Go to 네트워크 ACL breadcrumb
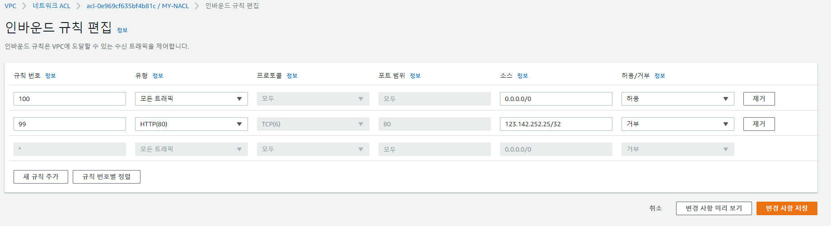The image size is (831, 226). pyautogui.click(x=51, y=6)
